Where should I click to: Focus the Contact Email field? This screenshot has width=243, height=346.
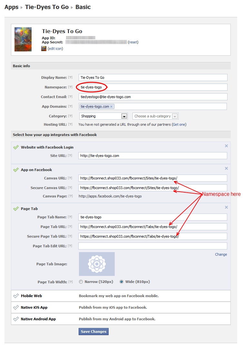(x=153, y=97)
